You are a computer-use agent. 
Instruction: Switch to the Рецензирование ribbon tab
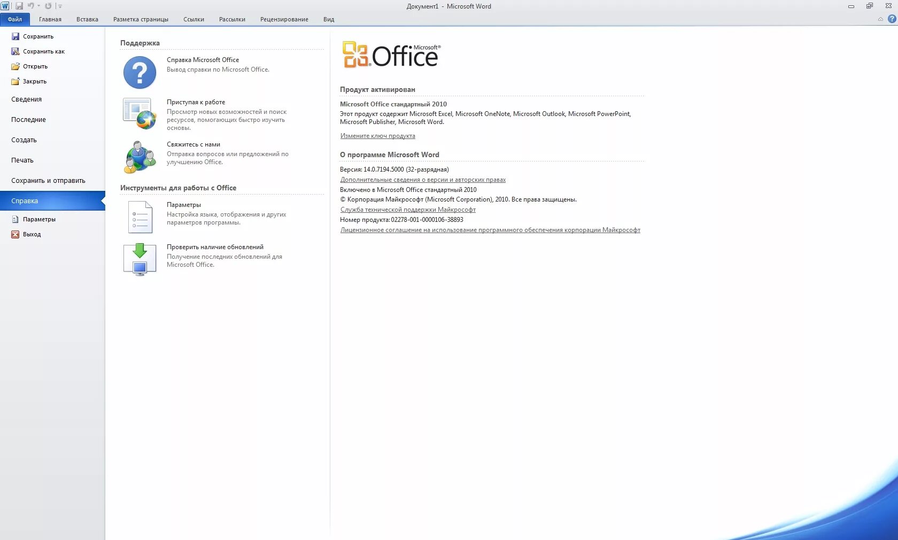[x=284, y=19]
